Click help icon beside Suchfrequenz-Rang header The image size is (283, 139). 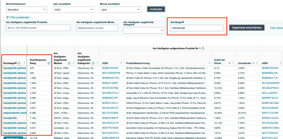tap(49, 63)
